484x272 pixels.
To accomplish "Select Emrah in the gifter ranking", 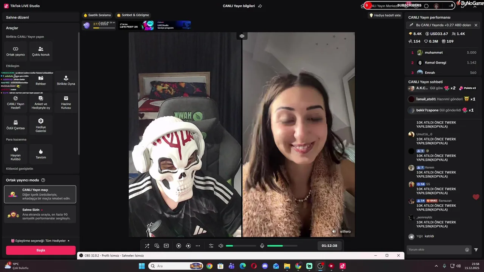I will [x=444, y=73].
